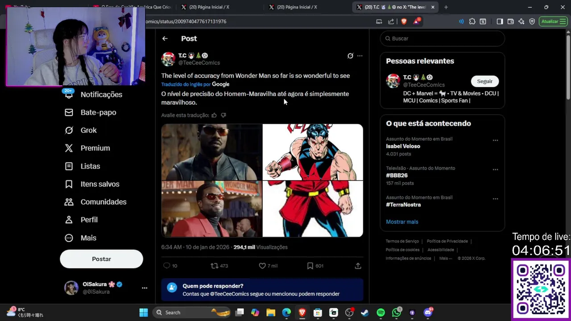571x321 pixels.
Task: Open the Wonder Man comic artwork top image
Action: click(313, 152)
